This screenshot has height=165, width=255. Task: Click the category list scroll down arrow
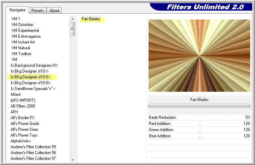[x=73, y=160]
